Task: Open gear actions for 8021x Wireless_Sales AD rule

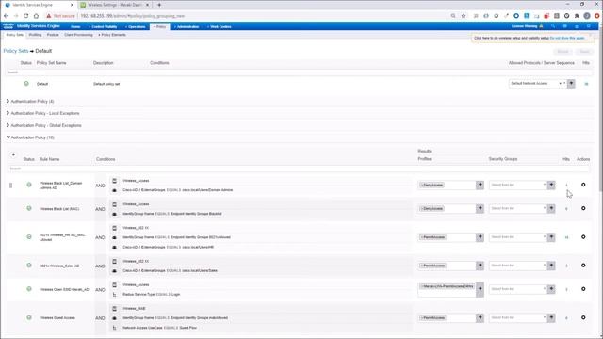Action: tap(583, 266)
